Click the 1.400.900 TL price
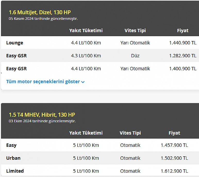This screenshot has width=199, height=177. point(183,69)
